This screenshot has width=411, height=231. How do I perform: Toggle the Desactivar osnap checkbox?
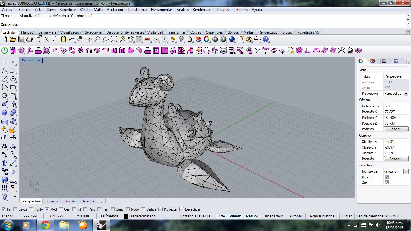[181, 209]
